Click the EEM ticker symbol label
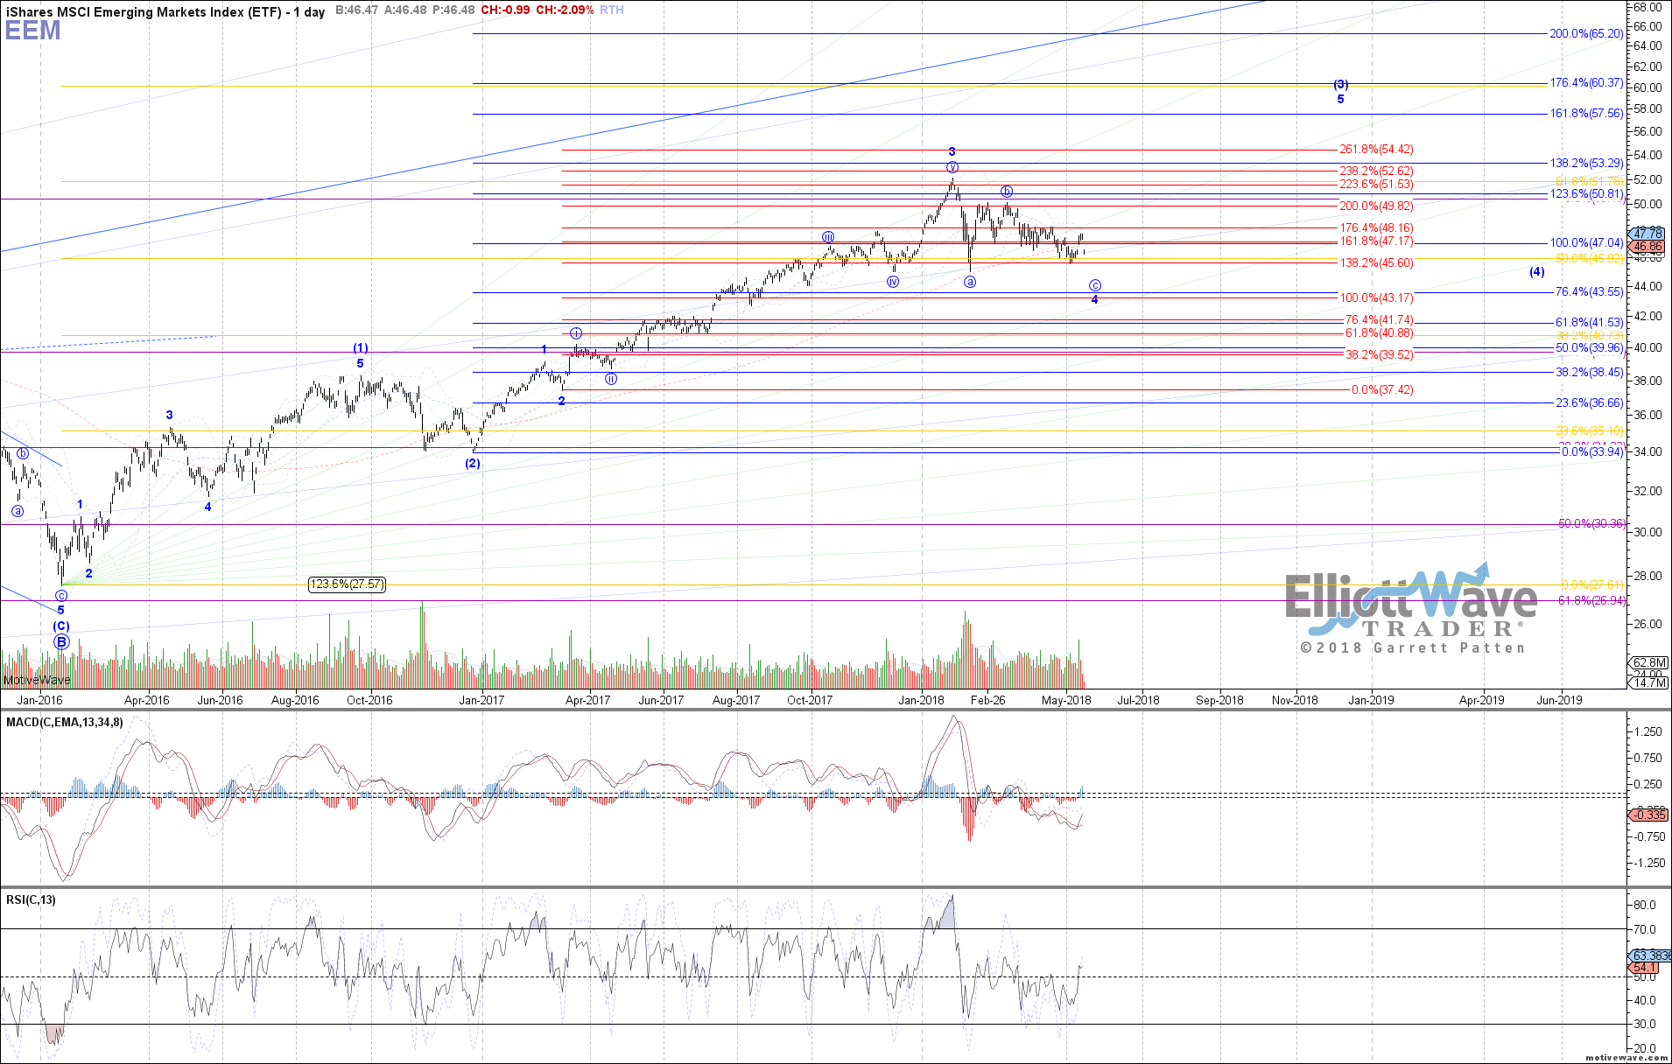Screen dimensions: 1672x1064 click(x=33, y=31)
